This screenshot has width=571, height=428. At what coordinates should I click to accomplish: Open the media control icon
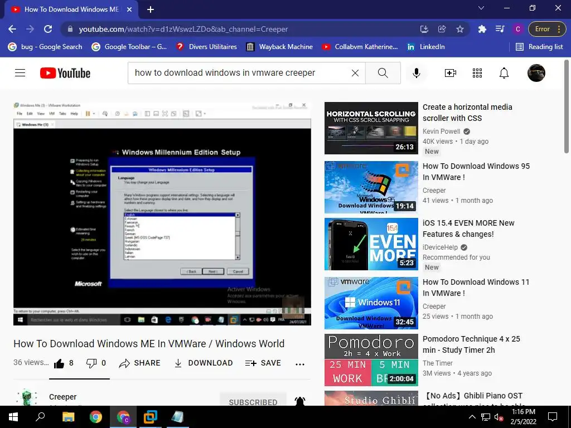(x=500, y=29)
